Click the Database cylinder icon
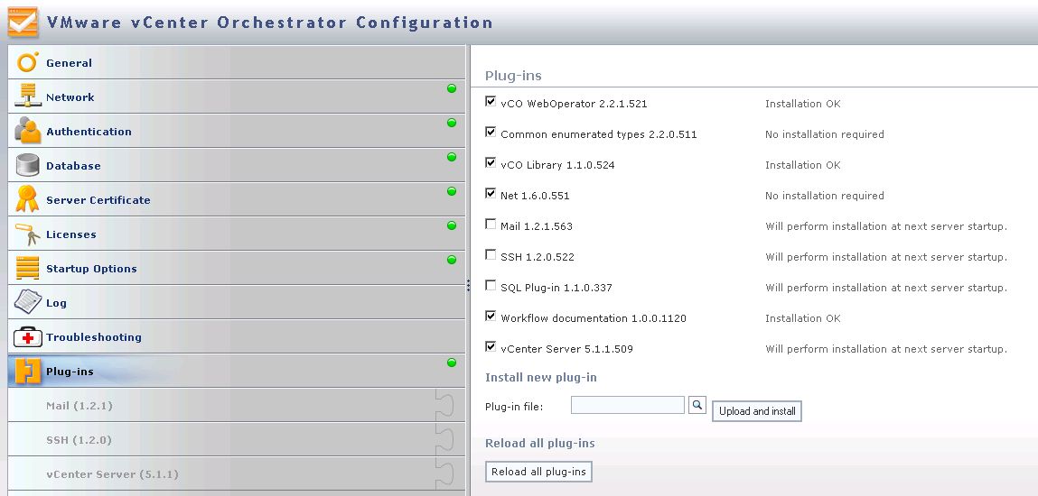 click(27, 165)
